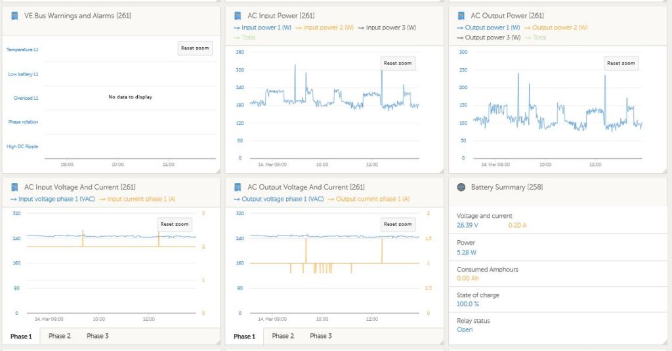Click the AC Output Power widget device icon
This screenshot has height=351, width=672.
(461, 16)
